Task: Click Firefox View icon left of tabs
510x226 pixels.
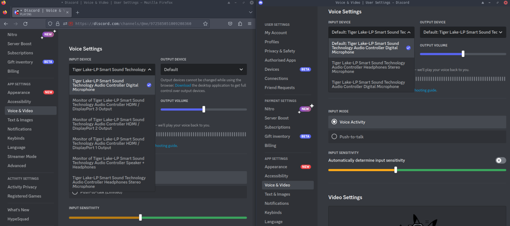Action: coord(5,12)
